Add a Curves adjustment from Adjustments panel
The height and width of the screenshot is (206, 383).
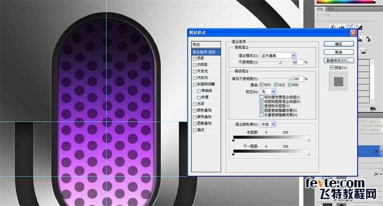351,26
